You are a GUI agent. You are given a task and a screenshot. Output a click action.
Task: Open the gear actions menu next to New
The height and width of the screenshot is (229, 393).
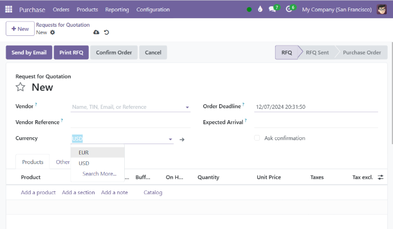click(52, 32)
